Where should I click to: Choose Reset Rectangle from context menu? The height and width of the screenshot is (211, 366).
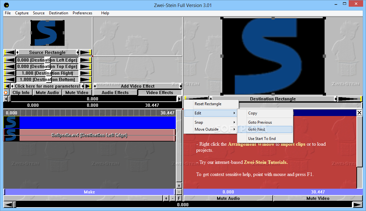211,104
